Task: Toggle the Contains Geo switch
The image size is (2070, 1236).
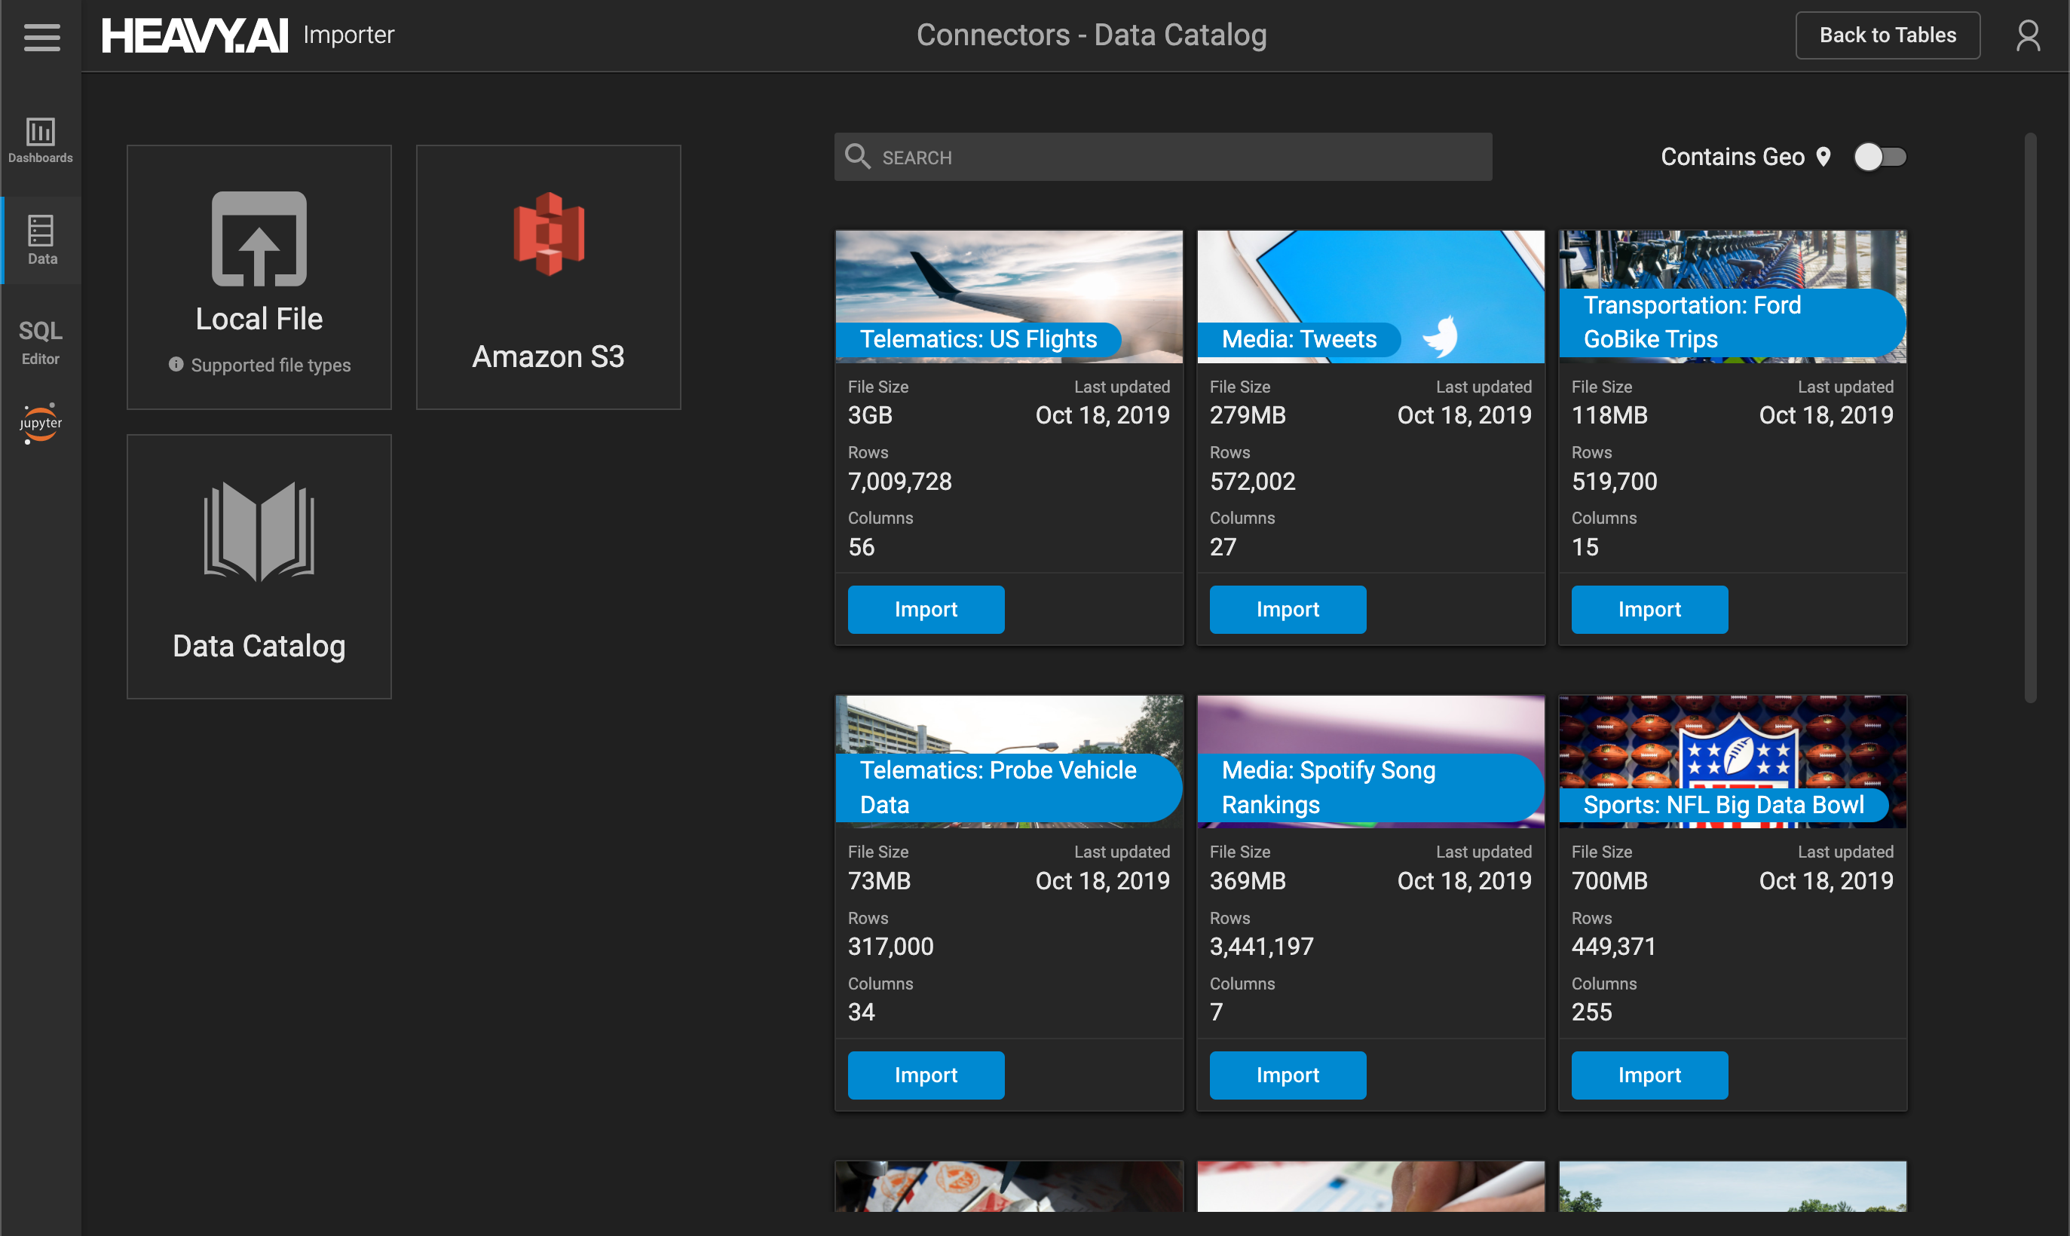Action: (x=1879, y=157)
